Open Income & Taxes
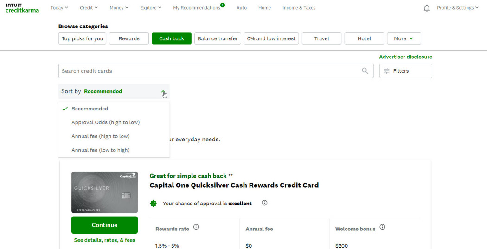Viewport: 487px width, 249px height. tap(299, 8)
